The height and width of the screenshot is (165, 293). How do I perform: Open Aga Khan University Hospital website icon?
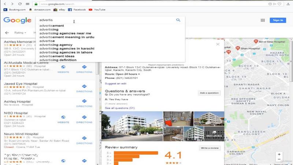click(x=63, y=161)
